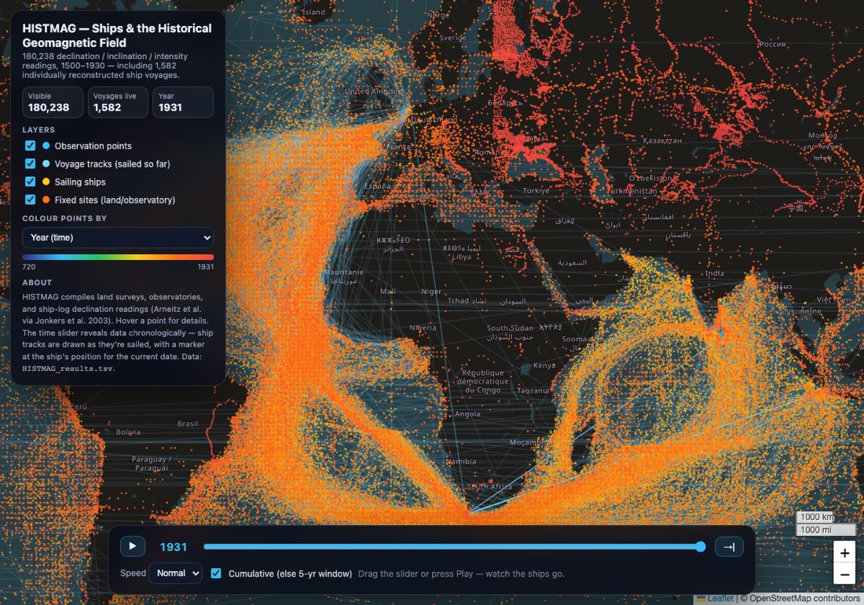Jump to end of the timeline
This screenshot has height=605, width=864.
pyautogui.click(x=729, y=547)
